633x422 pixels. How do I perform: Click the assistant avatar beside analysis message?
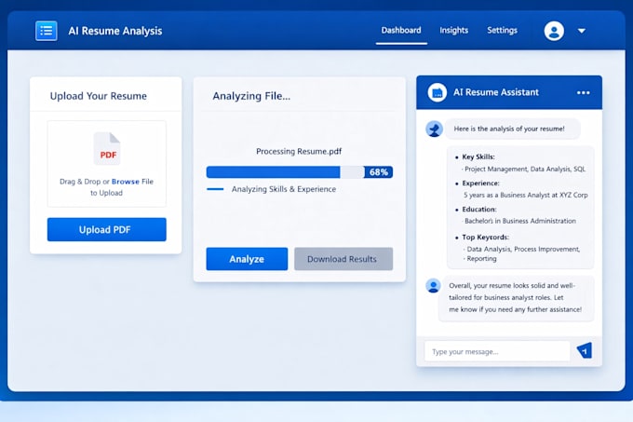(434, 129)
